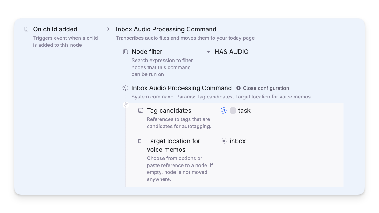The width and height of the screenshot is (379, 213).
Task: Click the Node filter field icon
Action: click(x=125, y=52)
